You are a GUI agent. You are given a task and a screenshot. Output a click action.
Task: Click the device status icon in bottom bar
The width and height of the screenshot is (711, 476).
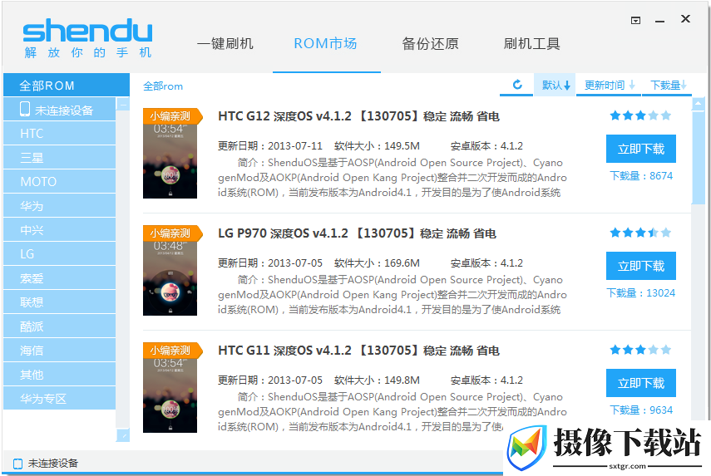point(17,464)
